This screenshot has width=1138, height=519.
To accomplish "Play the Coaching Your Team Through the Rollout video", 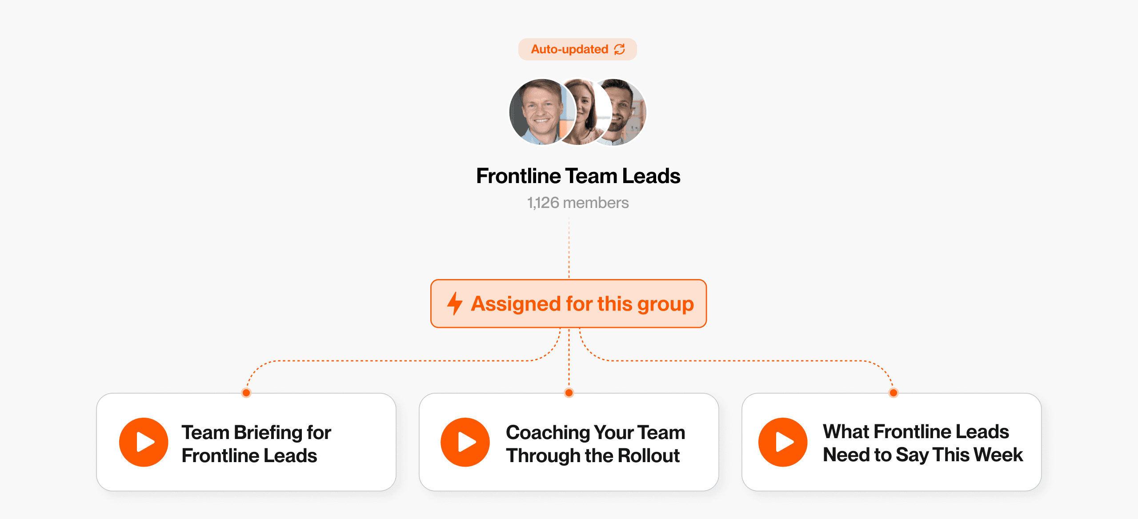I will click(465, 442).
